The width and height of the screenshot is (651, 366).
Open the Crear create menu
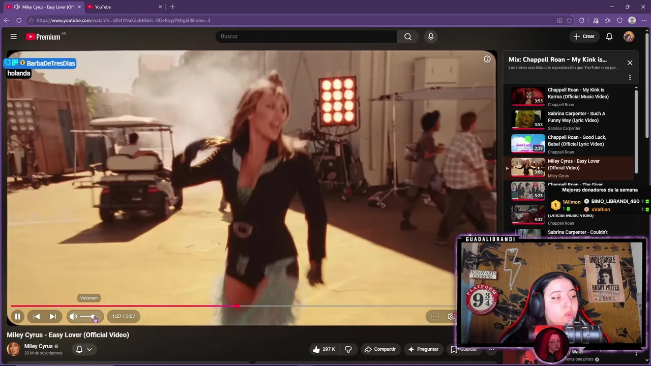[x=584, y=37]
